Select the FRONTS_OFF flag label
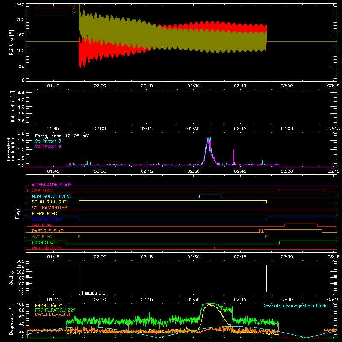 coord(45,242)
